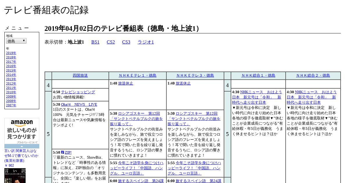Screen dimensions: 349x183
Task: Open 5:55 今年こそ語学 link in Eテレ3 column
Action: coord(195,168)
